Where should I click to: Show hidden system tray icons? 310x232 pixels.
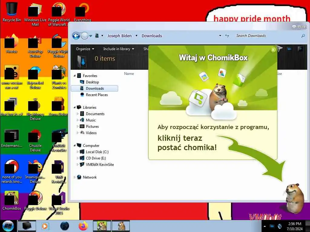[265, 226]
